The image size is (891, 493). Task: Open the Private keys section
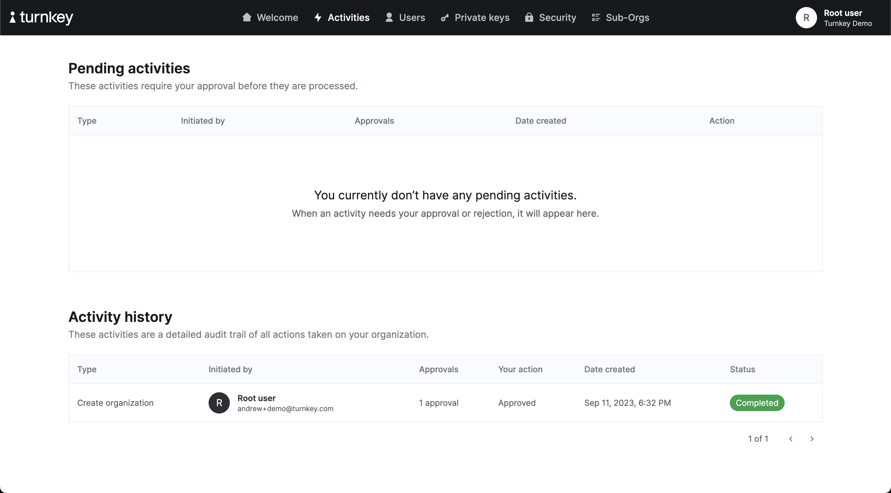pyautogui.click(x=482, y=17)
